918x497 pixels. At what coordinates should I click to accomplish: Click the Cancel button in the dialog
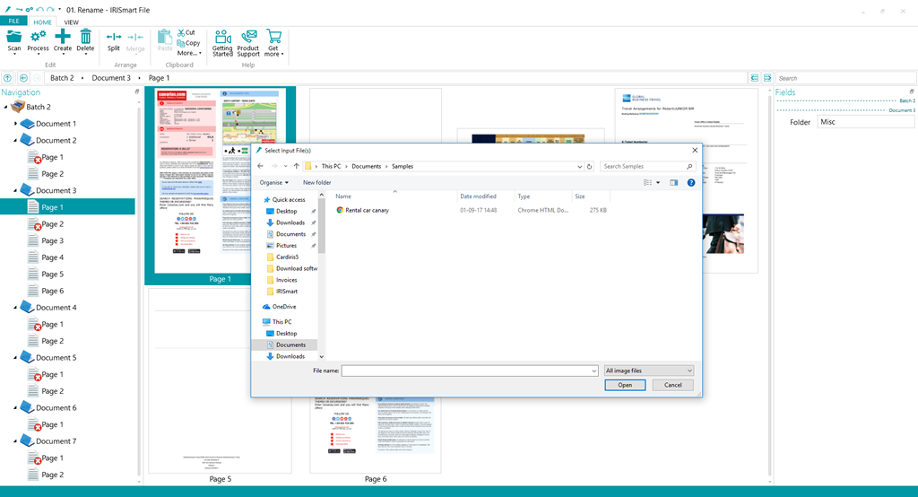(x=672, y=385)
